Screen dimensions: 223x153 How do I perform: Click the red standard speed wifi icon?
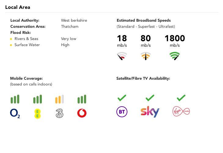point(122,56)
